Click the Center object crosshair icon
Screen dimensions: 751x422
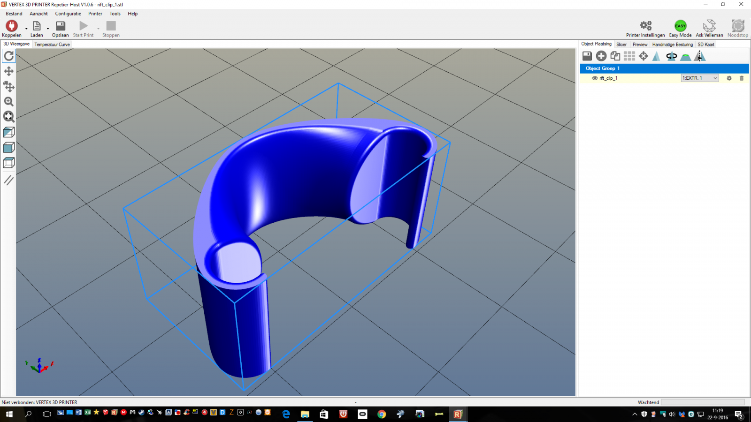pyautogui.click(x=644, y=56)
